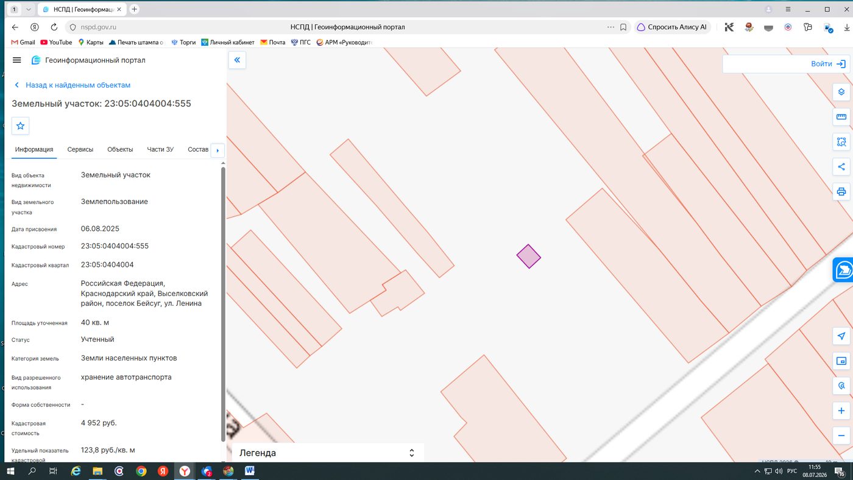Click the highlighted purple parcel on map
This screenshot has width=853, height=480.
[x=528, y=256]
